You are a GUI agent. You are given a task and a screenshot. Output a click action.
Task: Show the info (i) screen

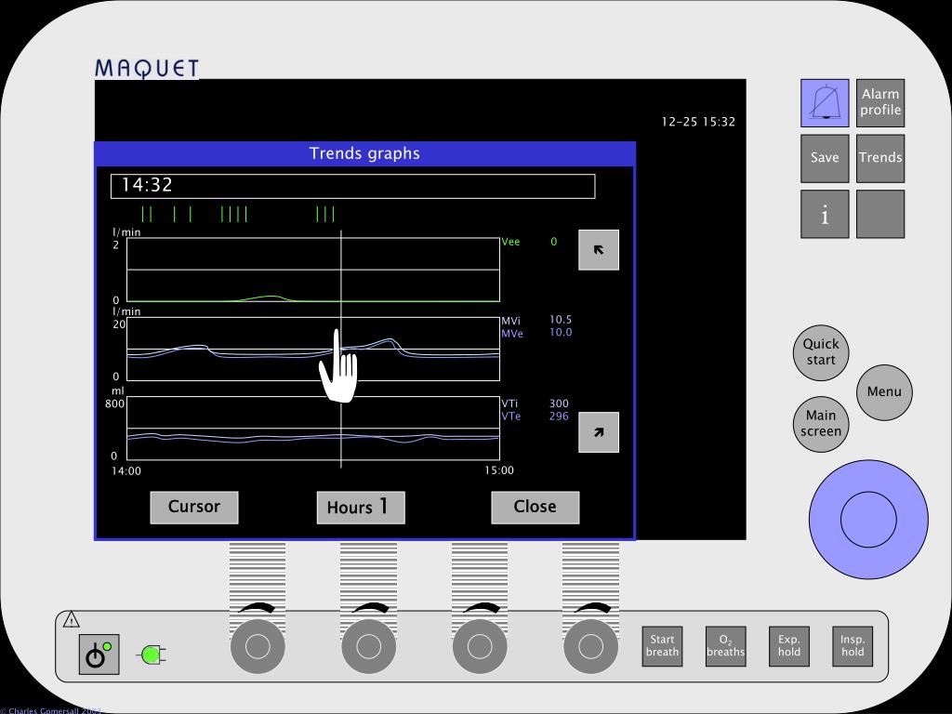click(x=825, y=214)
